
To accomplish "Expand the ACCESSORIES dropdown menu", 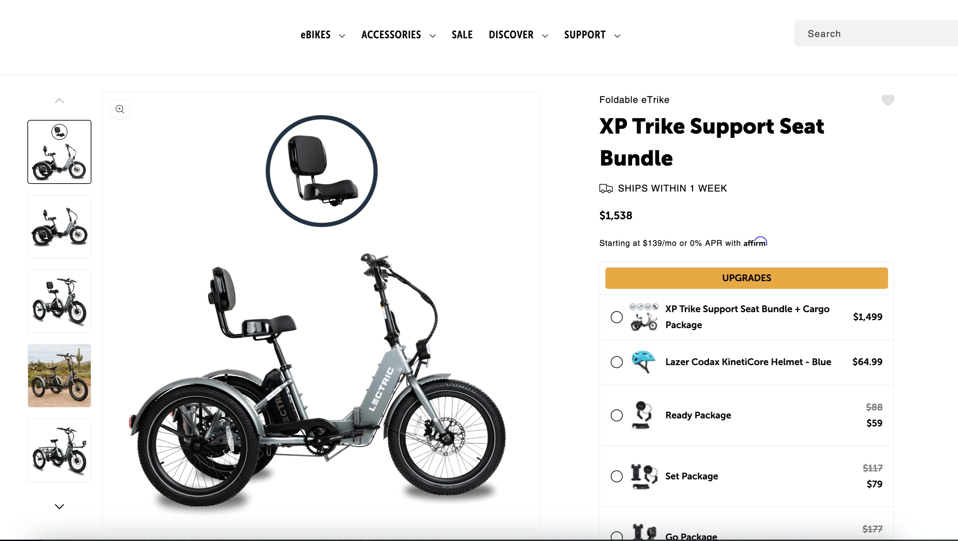I will 398,35.
